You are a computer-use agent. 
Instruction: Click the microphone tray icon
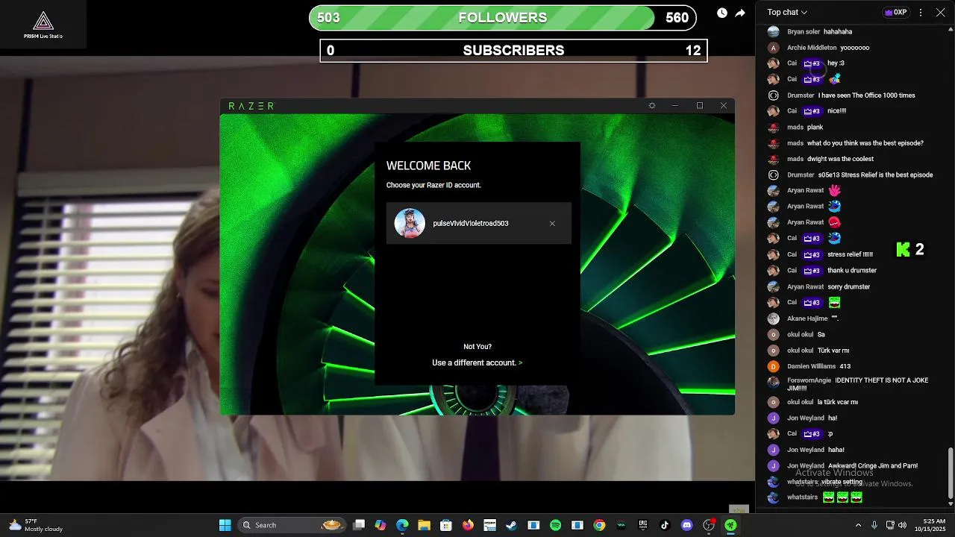click(874, 525)
